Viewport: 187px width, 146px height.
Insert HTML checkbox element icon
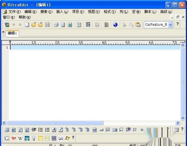pos(135,130)
